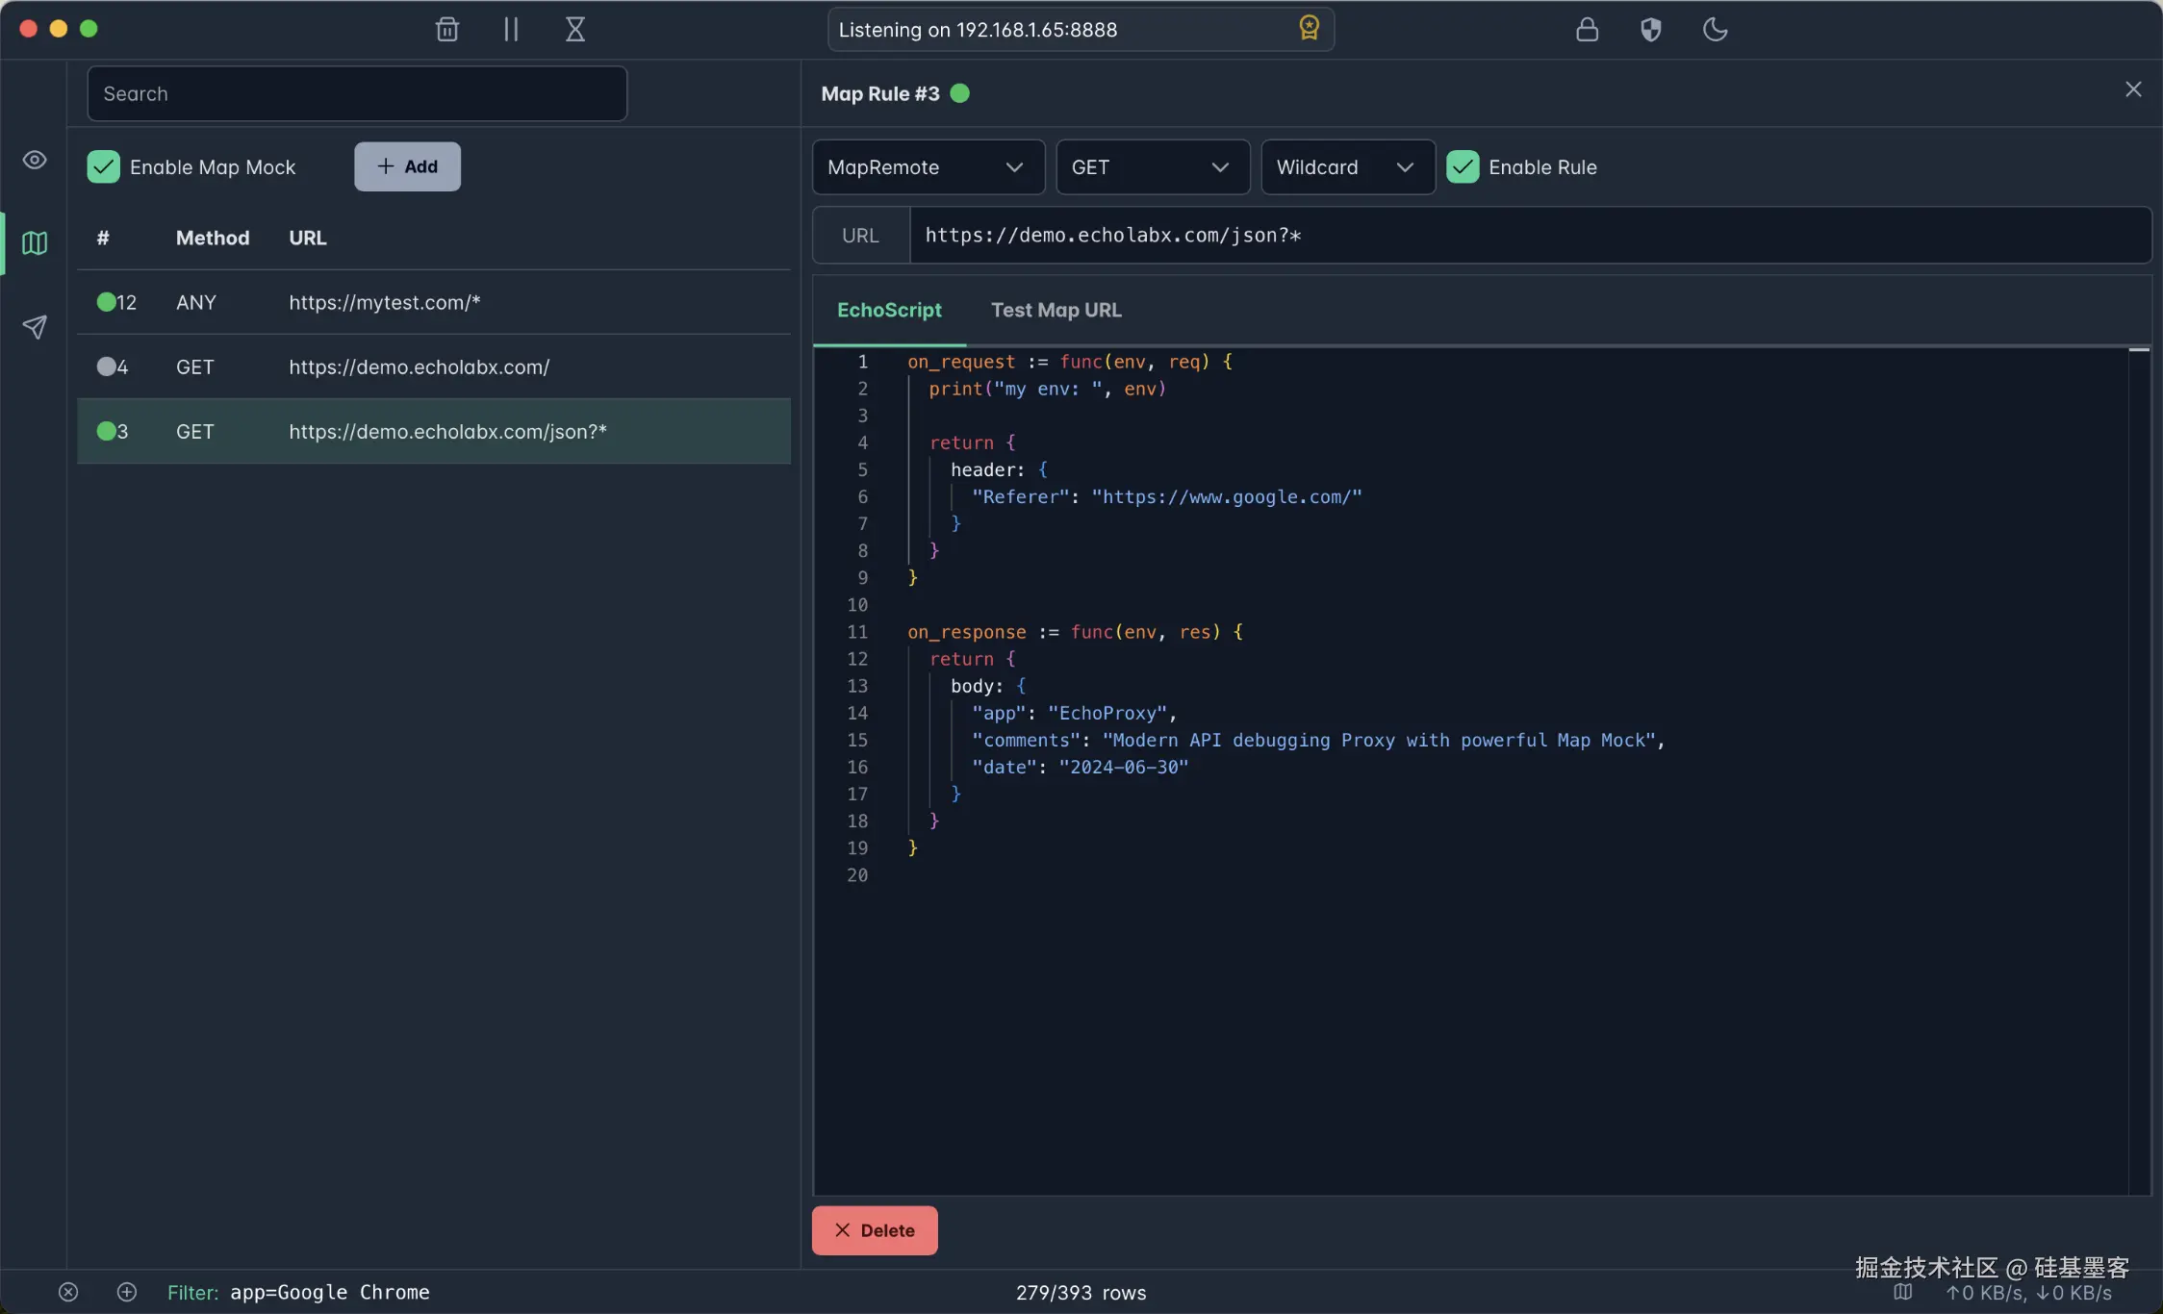
Task: Select the https://mytest.com/* rule row
Action: point(433,303)
